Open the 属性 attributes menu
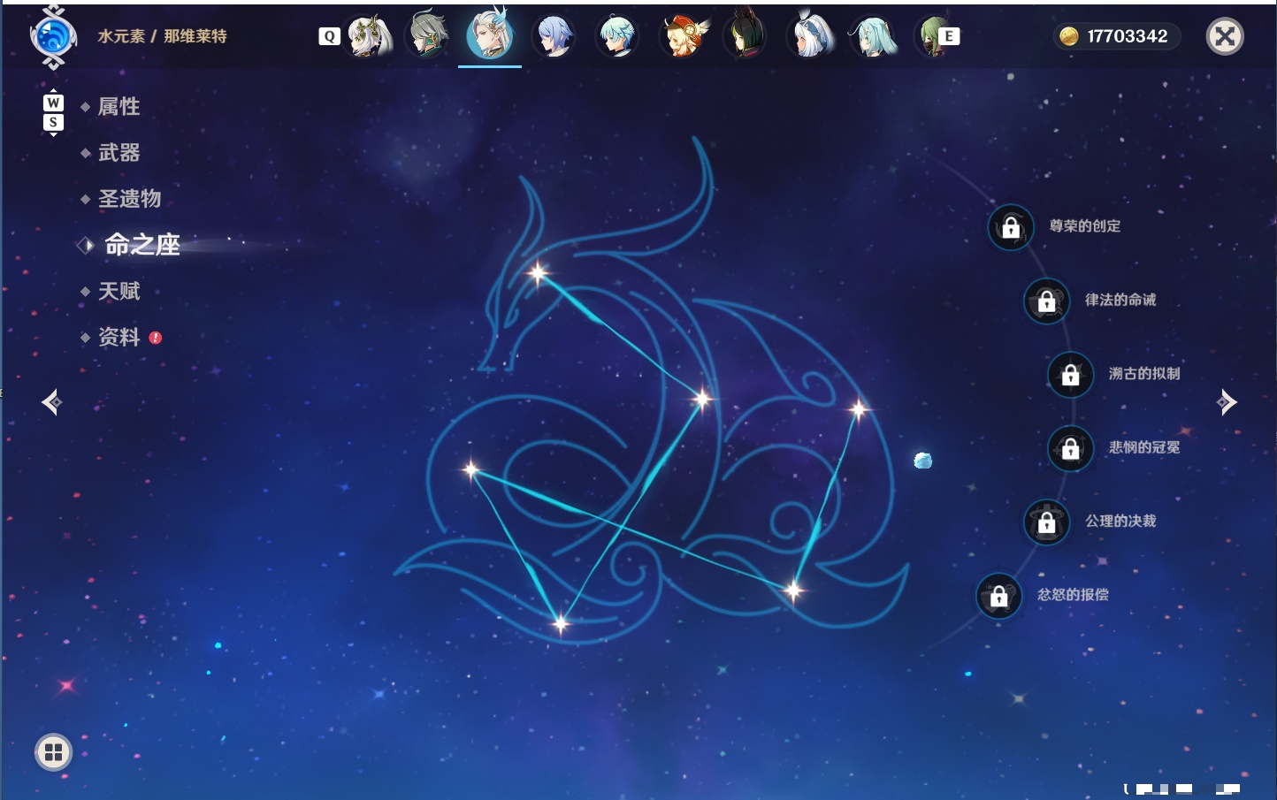 [119, 107]
